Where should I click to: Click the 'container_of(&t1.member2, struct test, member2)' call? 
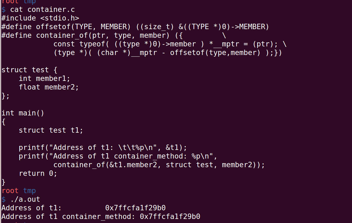click(159, 165)
